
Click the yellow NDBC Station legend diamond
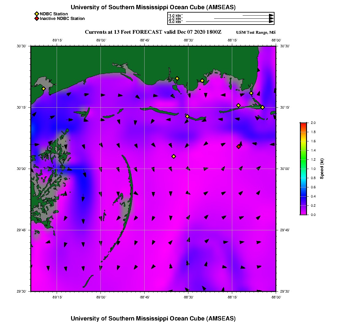tap(36, 14)
